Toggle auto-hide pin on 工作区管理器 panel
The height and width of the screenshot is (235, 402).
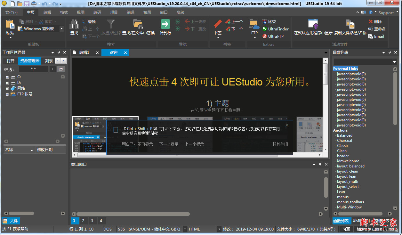tap(58, 52)
